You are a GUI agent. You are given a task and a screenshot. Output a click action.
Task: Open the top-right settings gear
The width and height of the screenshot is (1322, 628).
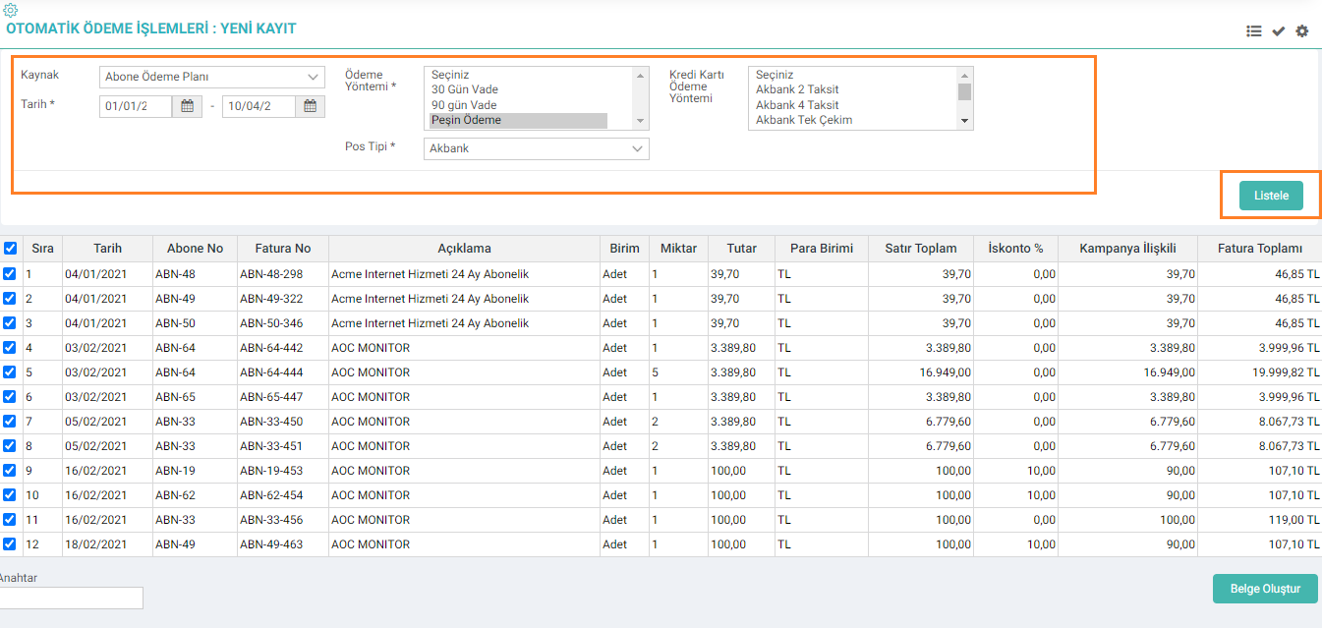click(x=1301, y=31)
